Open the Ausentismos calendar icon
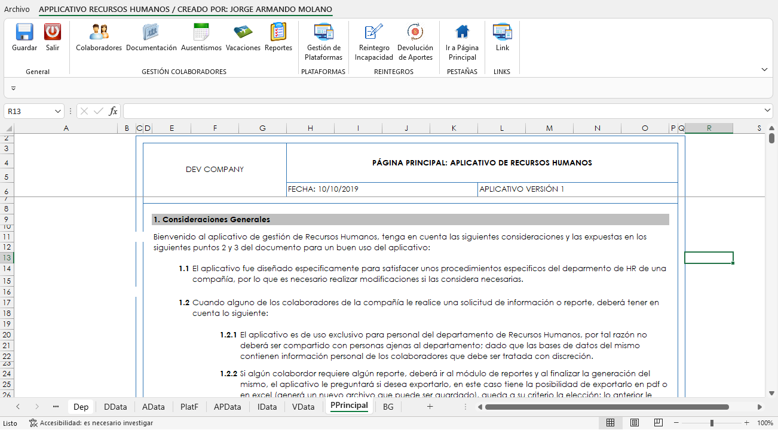The height and width of the screenshot is (430, 778). (x=201, y=32)
